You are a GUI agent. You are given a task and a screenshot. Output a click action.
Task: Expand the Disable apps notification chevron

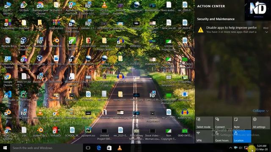[267, 32]
